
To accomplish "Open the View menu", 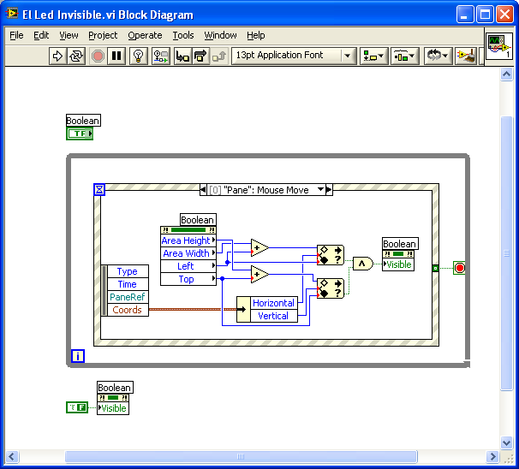I will pos(69,35).
